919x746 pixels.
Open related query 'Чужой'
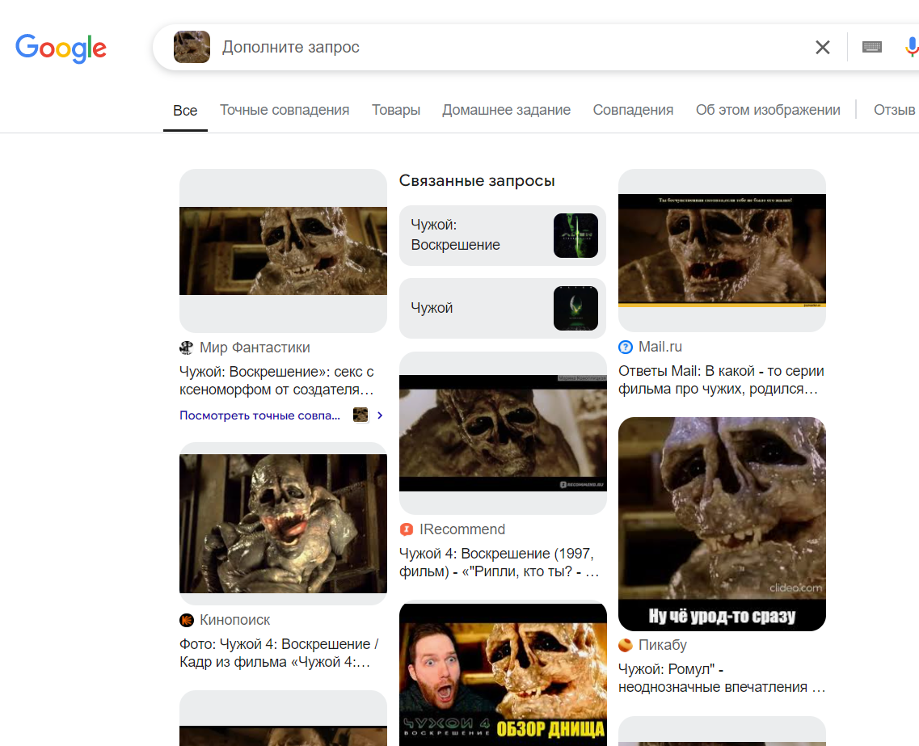coord(502,308)
